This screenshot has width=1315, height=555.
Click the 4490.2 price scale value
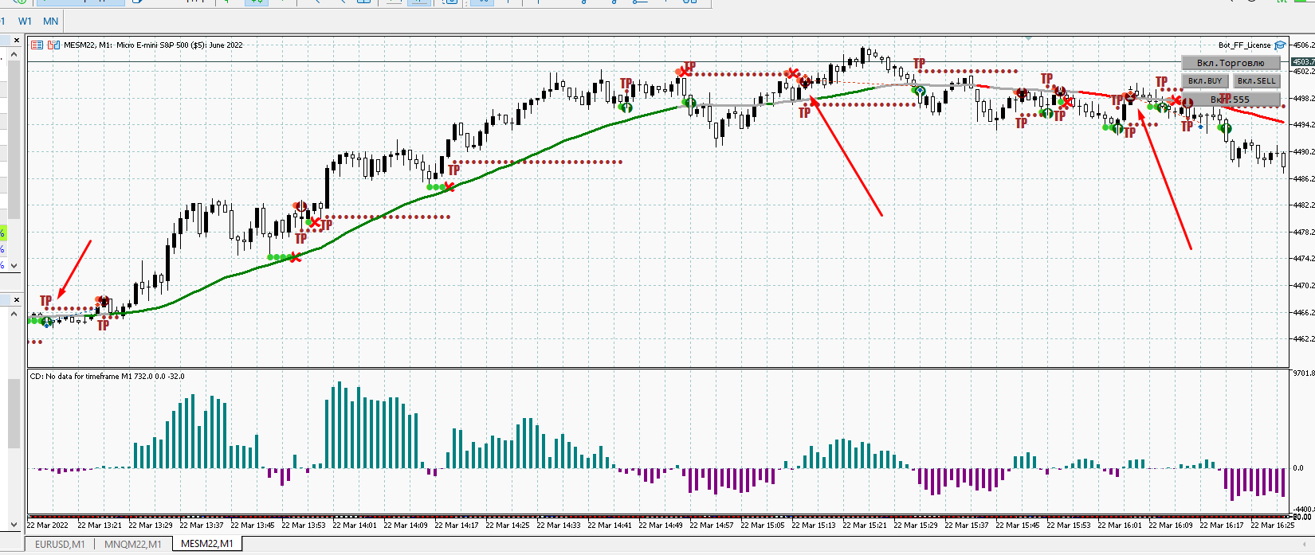click(x=1304, y=151)
